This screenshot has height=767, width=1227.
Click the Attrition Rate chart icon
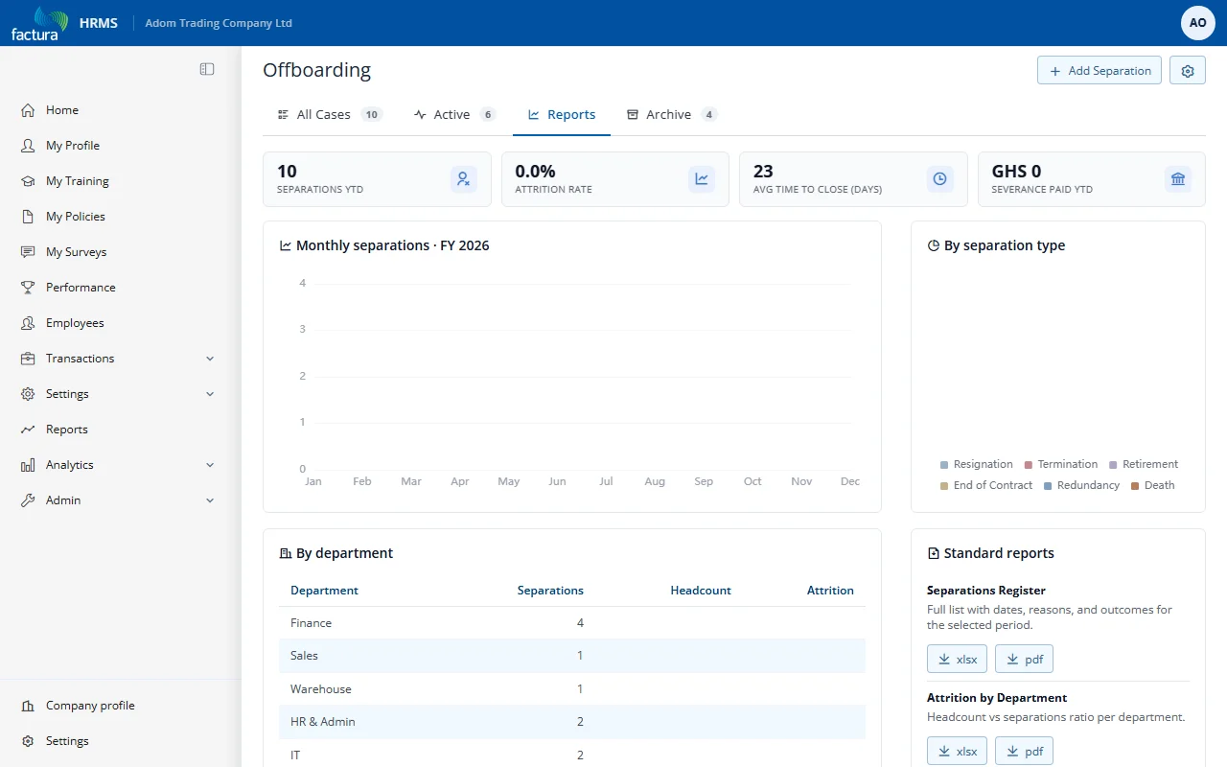702,178
